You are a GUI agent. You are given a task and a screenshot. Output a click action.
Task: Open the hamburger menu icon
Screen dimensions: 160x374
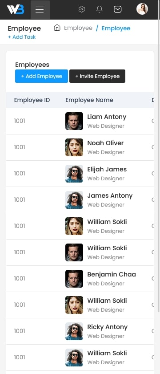(x=40, y=9)
